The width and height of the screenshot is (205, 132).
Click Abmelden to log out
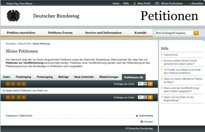click(x=197, y=3)
